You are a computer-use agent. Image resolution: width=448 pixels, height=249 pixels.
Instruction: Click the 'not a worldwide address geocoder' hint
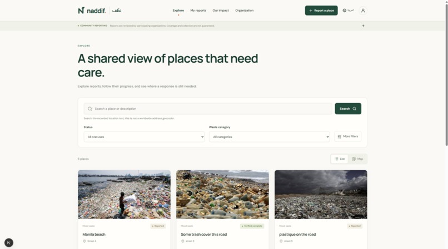click(x=129, y=118)
